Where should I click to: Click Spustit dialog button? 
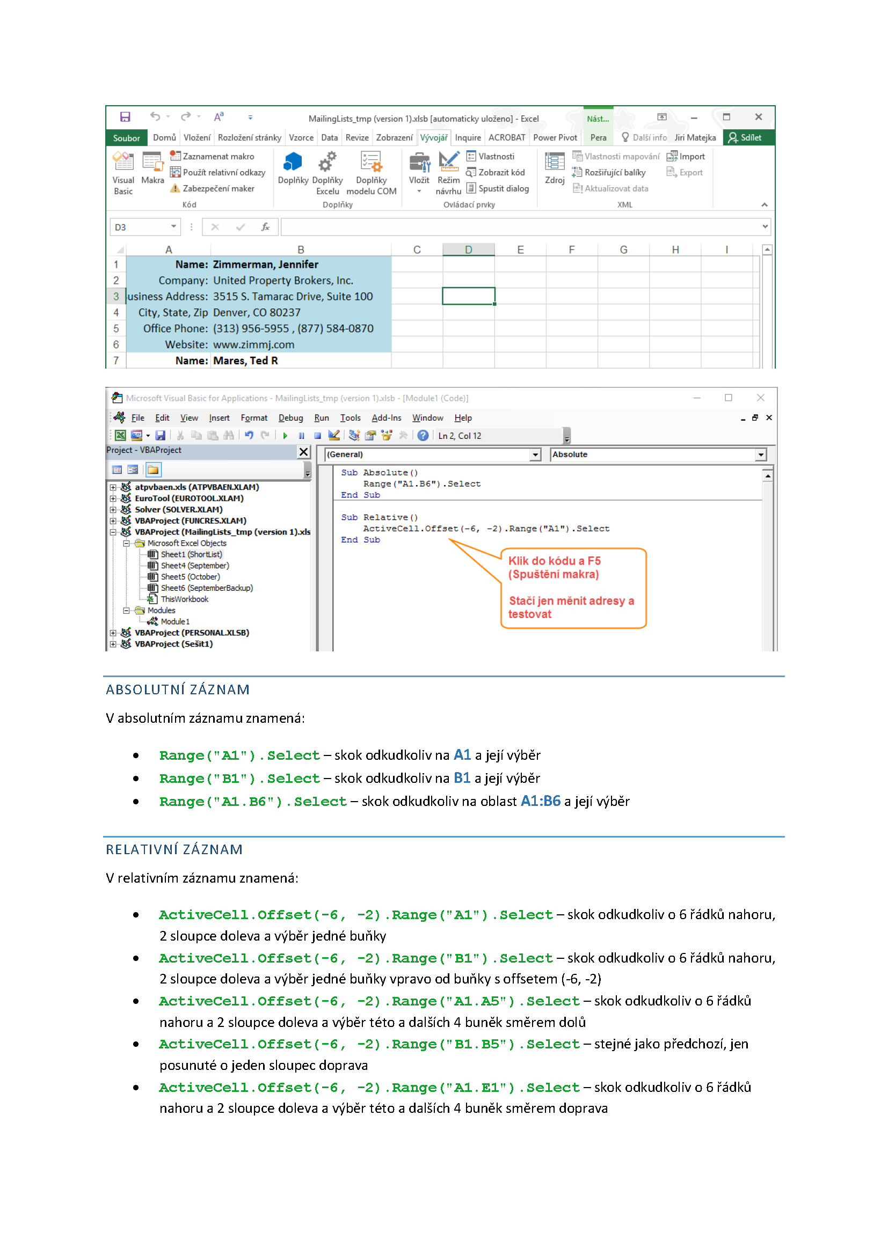498,188
